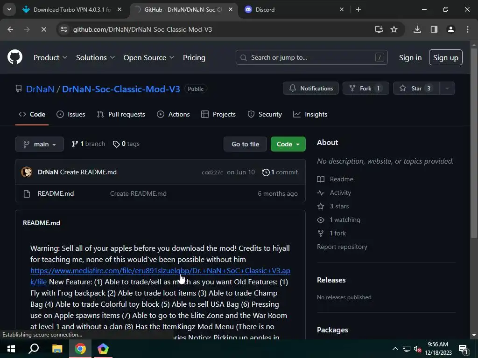Image resolution: width=478 pixels, height=358 pixels.
Task: Click the Sign in link
Action: 410,57
